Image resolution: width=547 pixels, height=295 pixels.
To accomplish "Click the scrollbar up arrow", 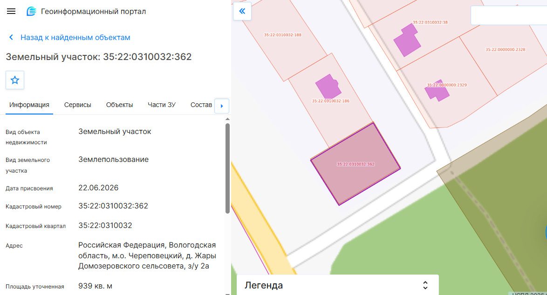I will click(227, 119).
